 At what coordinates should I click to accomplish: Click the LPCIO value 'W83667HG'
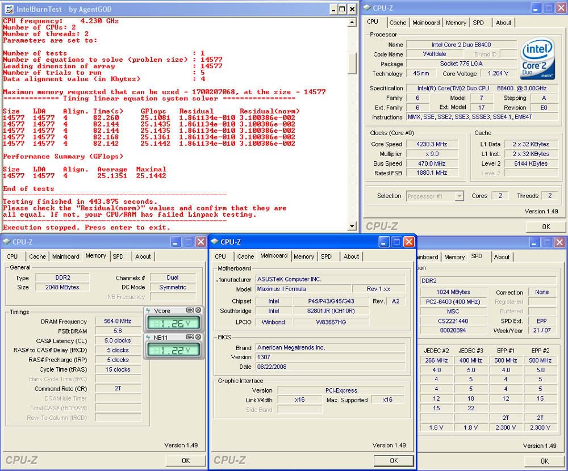331,322
